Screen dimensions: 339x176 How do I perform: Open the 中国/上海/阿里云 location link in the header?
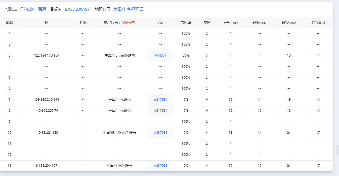point(129,9)
